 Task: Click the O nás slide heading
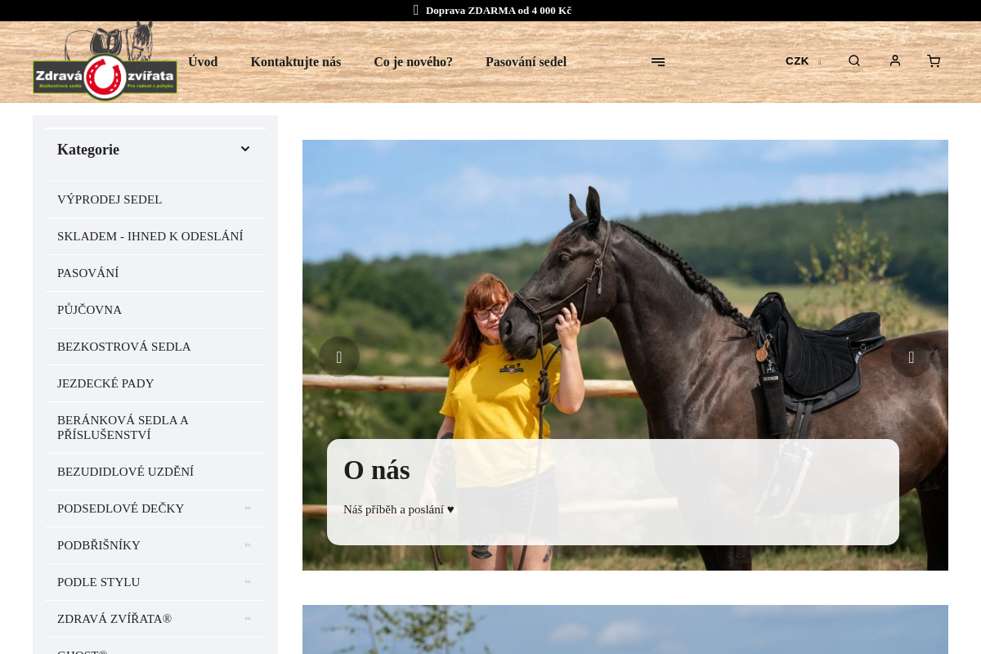pos(377,470)
